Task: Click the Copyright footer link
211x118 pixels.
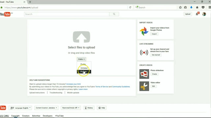Action: (15, 116)
